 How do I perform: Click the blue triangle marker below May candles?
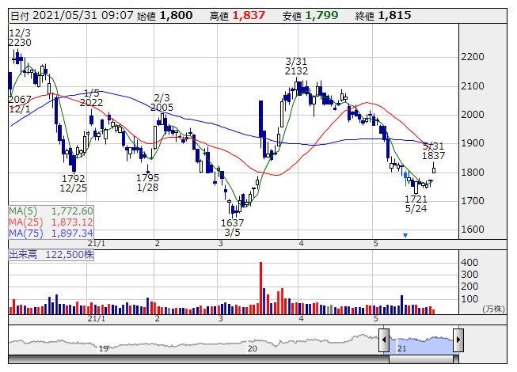405,236
